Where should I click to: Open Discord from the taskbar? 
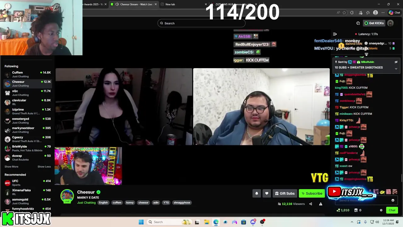253,222
